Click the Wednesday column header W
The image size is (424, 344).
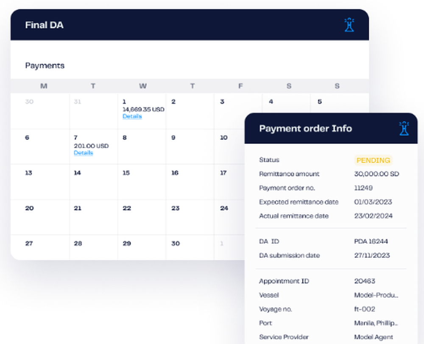pos(143,86)
